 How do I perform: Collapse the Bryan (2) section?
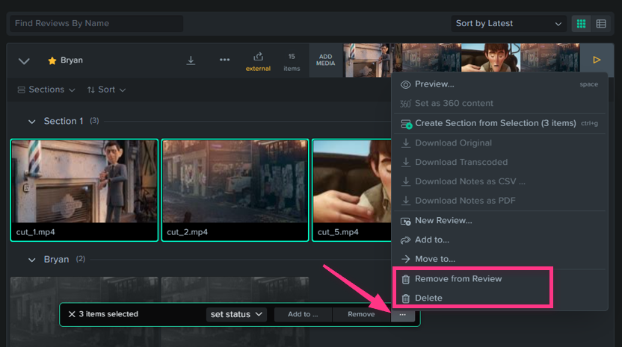coord(31,260)
